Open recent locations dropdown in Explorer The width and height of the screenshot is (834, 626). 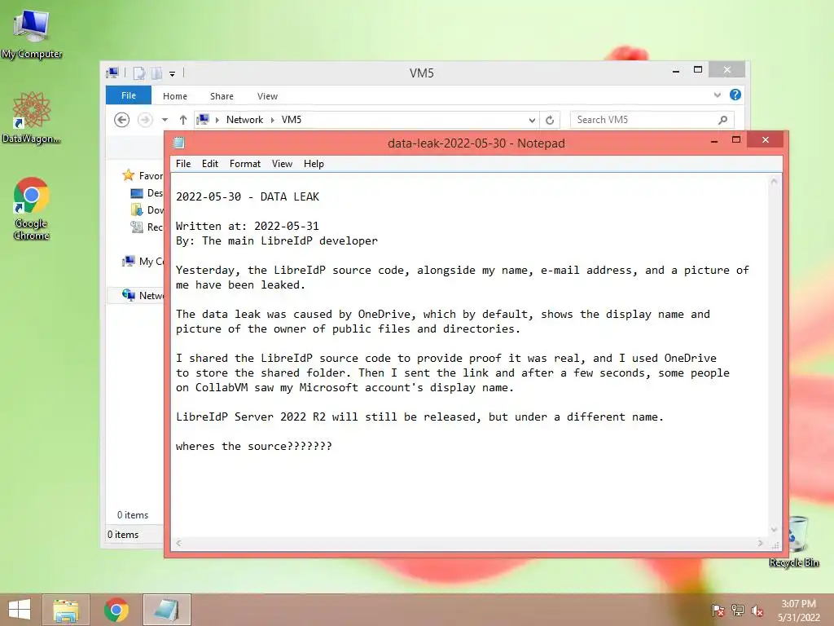165,120
